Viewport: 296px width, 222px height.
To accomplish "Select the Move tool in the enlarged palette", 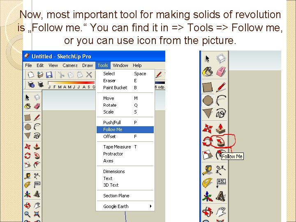I will tap(208, 129).
